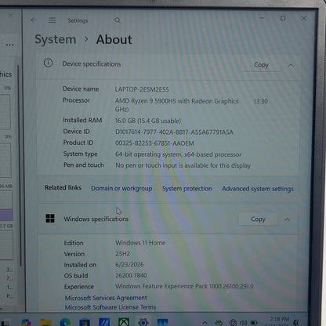Open Domain or workgroup link
Screen dimensions: 326x326
click(121, 188)
